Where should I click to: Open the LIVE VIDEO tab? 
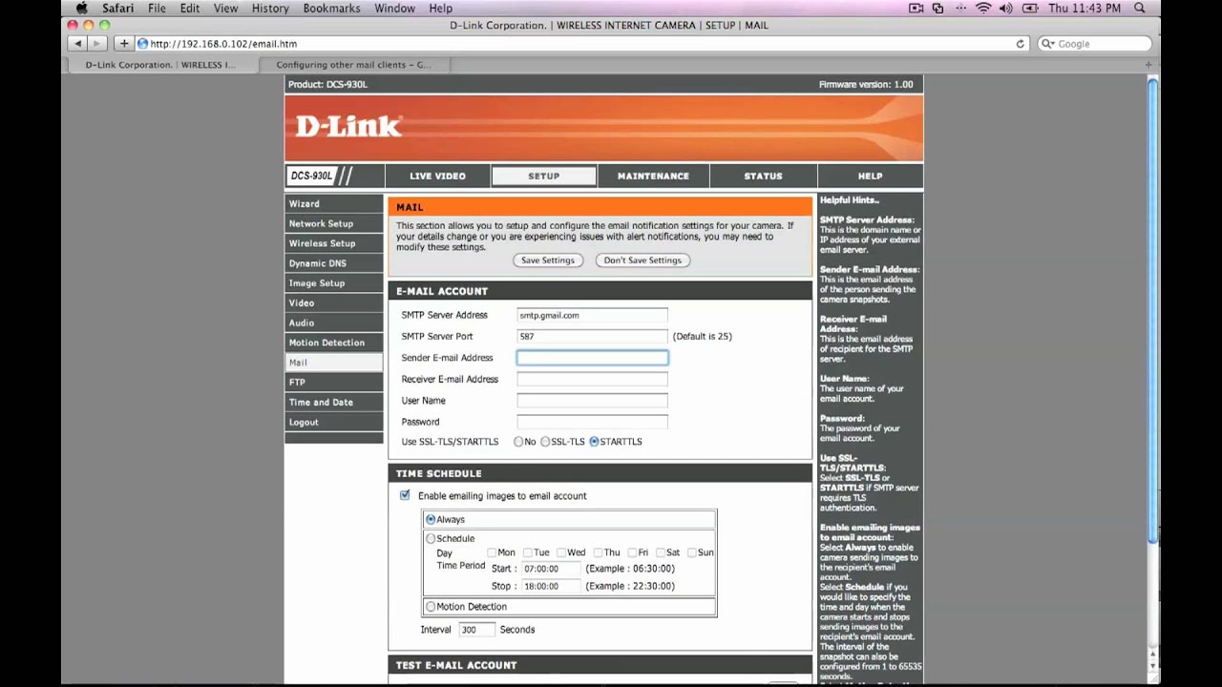(x=437, y=176)
